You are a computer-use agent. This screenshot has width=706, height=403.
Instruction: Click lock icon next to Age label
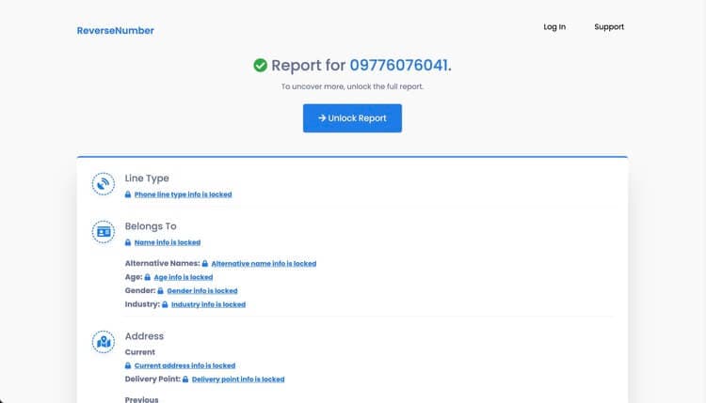tap(147, 277)
